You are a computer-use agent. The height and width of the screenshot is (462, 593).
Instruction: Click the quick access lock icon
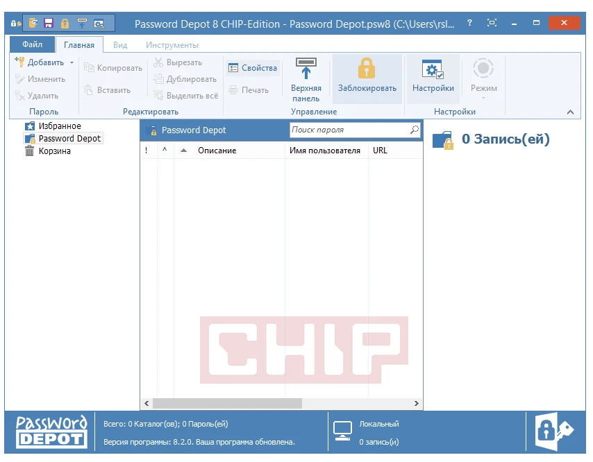[x=65, y=24]
